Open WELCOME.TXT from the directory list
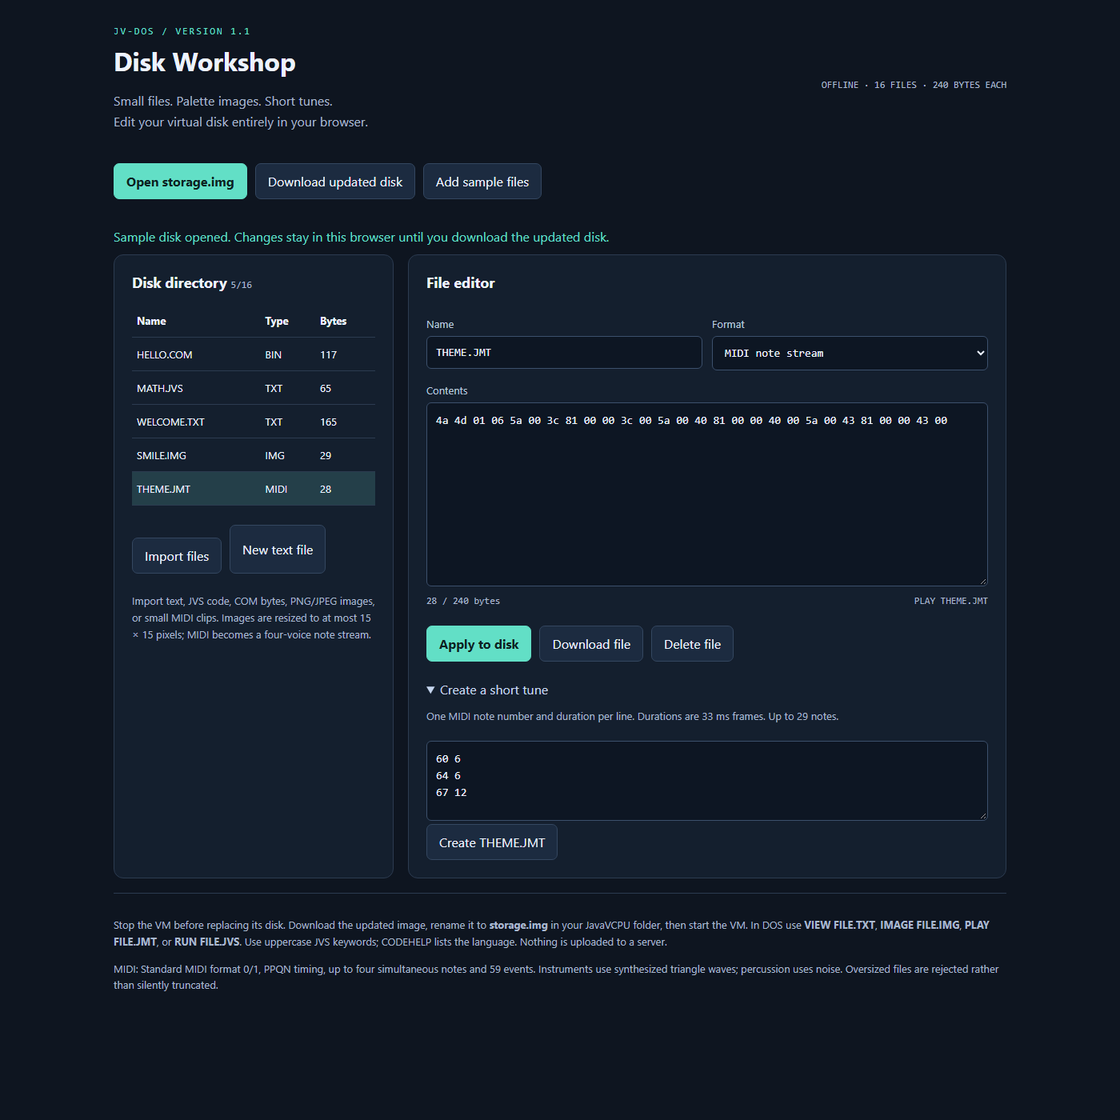1120x1120 pixels. tap(254, 422)
